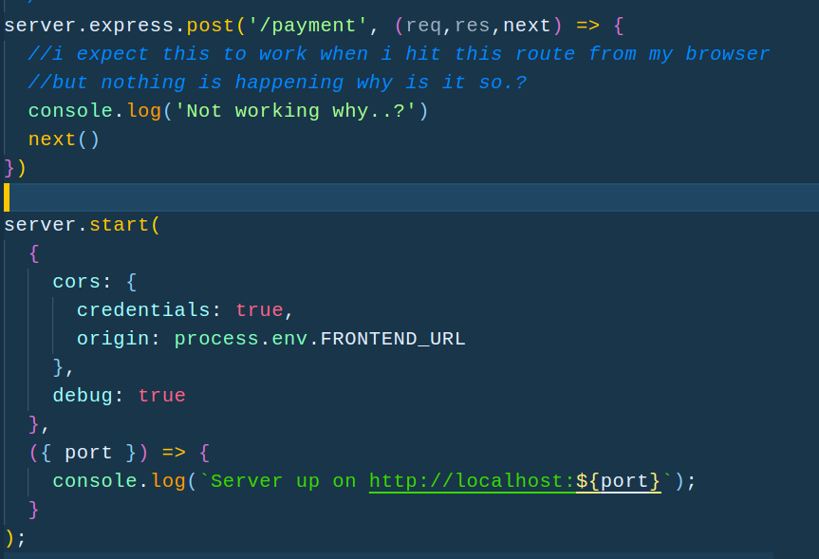Click the res parameter
819x559 pixels.
[473, 26]
